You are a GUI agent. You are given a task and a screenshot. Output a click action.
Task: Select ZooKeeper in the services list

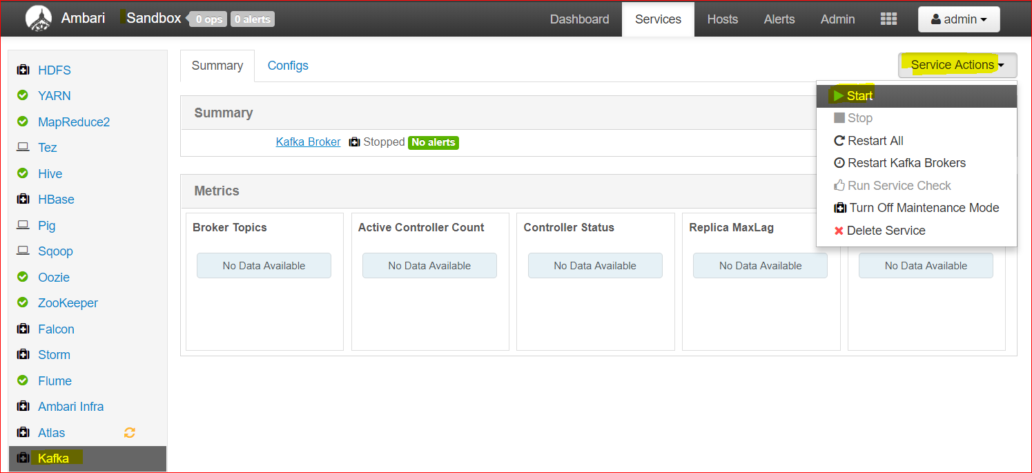pyautogui.click(x=68, y=303)
